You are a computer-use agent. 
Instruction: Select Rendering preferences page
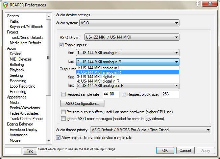18,92
